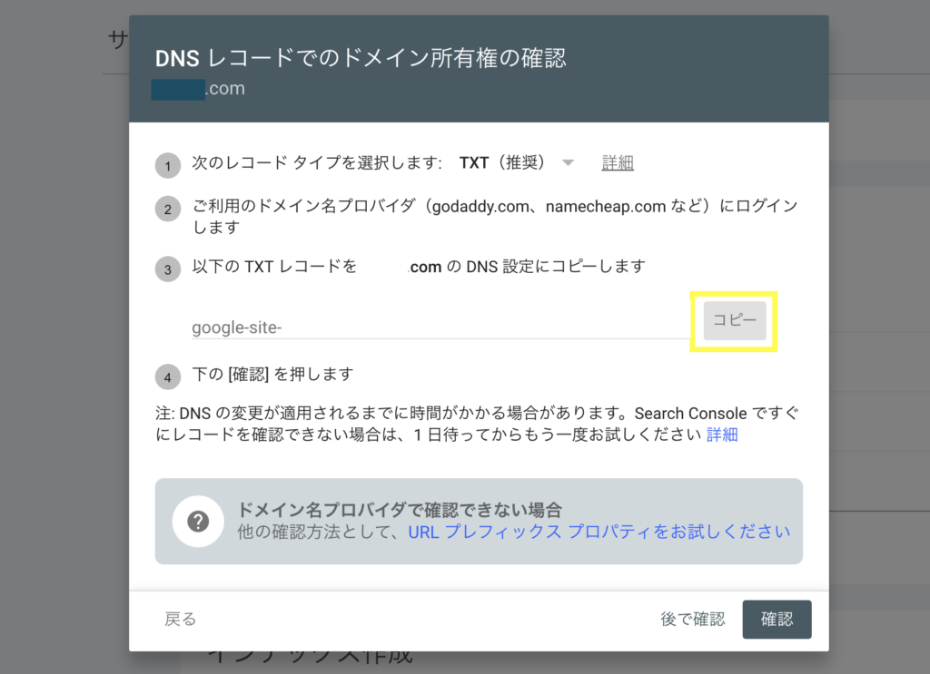930x674 pixels.
Task: Click the step 1 number badge
Action: click(x=167, y=166)
